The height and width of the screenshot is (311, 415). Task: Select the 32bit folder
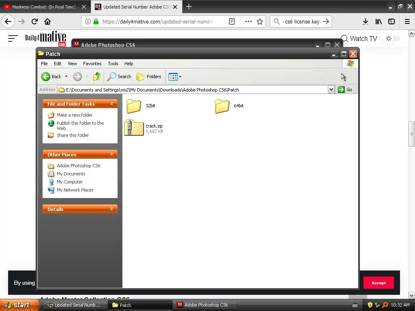141,106
